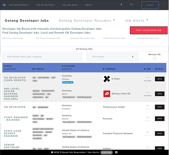Sort jobs by Age column

pyautogui.click(x=147, y=69)
